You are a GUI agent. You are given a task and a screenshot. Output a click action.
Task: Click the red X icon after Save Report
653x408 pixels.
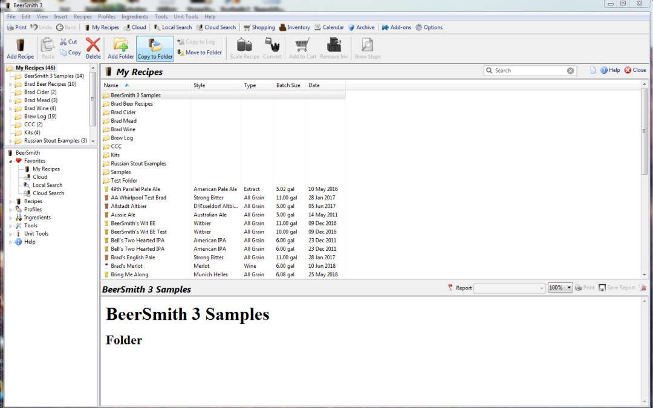[x=643, y=288]
